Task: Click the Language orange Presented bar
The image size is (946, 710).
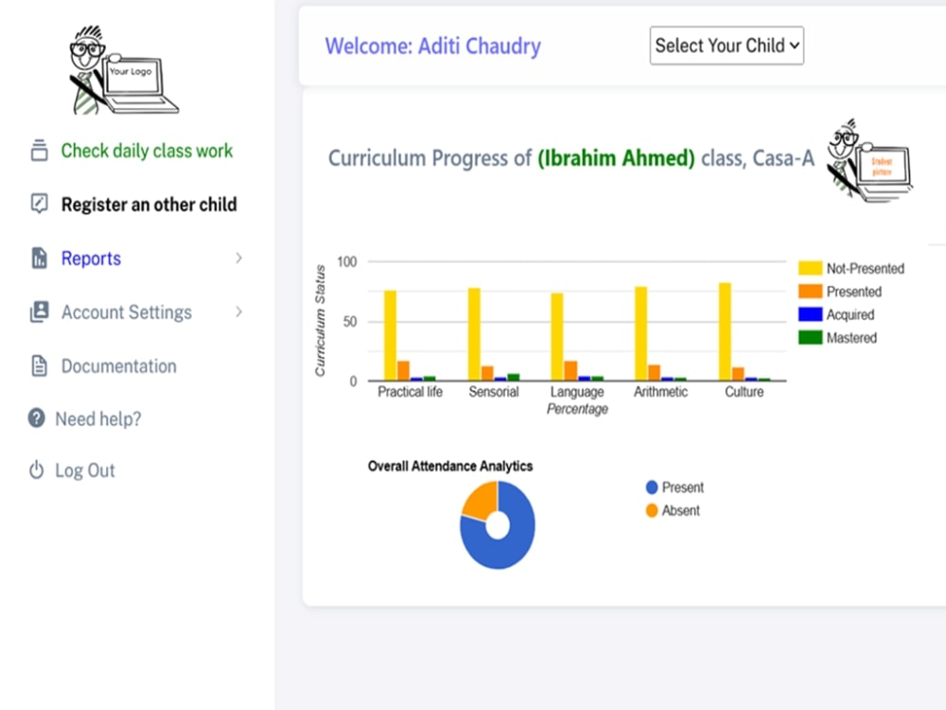Action: (570, 371)
